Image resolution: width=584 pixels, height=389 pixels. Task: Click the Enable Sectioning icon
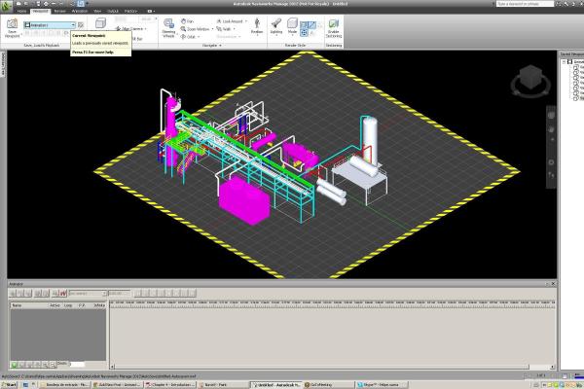click(x=334, y=25)
